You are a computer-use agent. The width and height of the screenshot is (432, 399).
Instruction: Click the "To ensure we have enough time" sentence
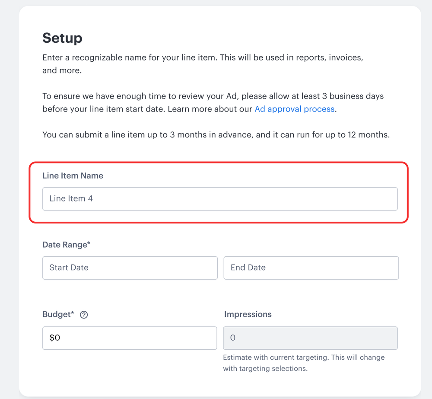213,96
